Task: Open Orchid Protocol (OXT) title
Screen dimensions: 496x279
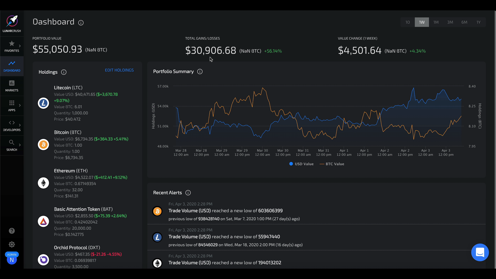Action: click(x=77, y=248)
